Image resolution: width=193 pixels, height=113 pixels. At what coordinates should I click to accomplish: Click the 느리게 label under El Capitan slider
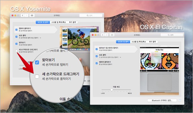click(x=103, y=94)
